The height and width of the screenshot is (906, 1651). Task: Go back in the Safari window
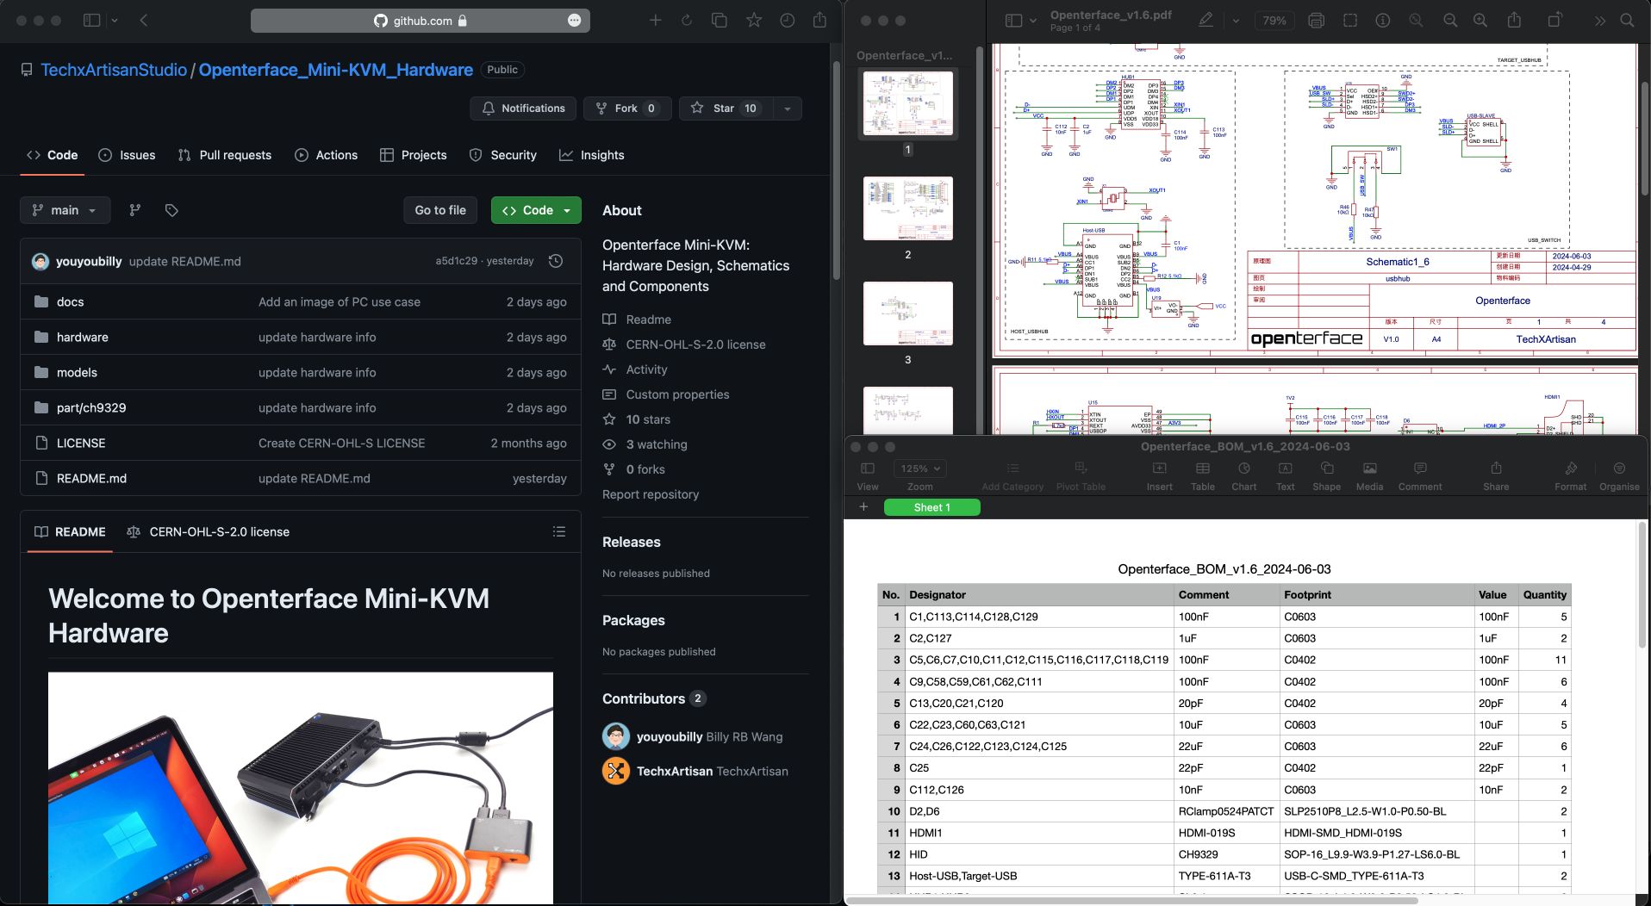click(144, 20)
